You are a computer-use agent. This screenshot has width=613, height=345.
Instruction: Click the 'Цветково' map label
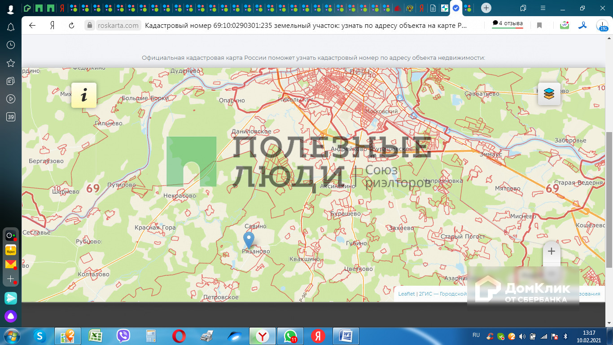pyautogui.click(x=358, y=269)
